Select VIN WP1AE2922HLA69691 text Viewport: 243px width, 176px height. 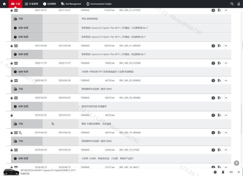(31, 170)
